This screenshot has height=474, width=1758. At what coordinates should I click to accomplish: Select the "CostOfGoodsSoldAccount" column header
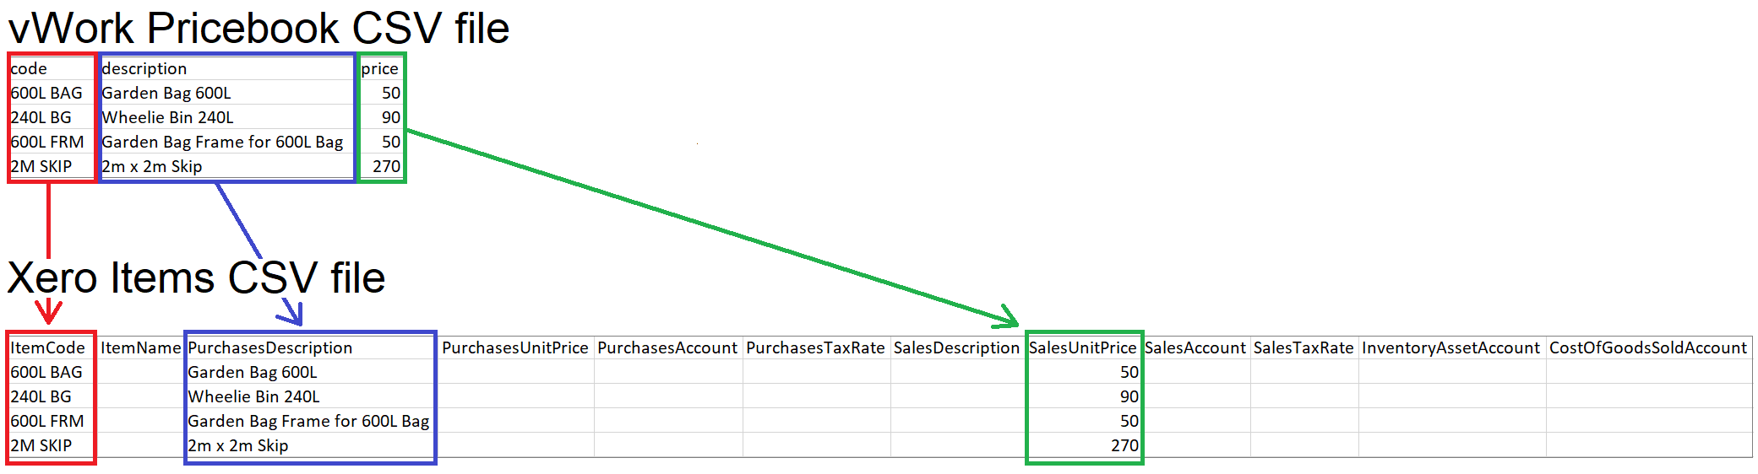1648,347
